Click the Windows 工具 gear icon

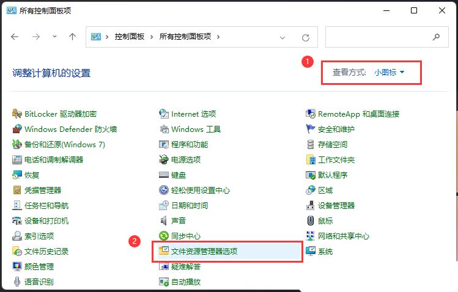point(164,129)
